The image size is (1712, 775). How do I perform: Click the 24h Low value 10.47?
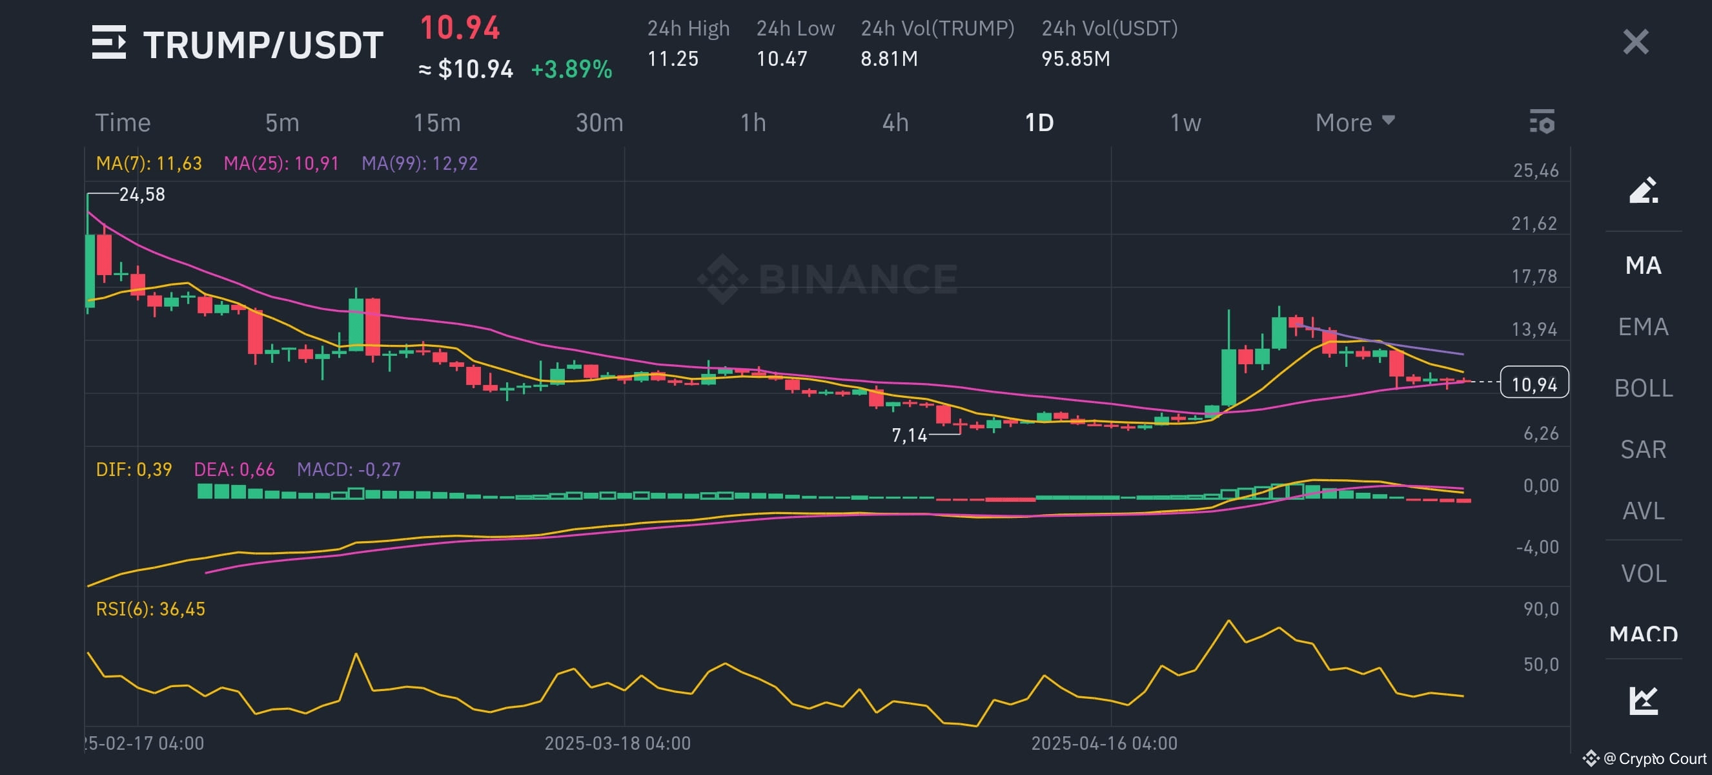click(x=782, y=59)
